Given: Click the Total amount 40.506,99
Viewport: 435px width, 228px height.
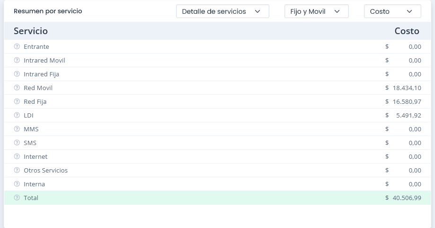Looking at the screenshot, I should coord(407,198).
